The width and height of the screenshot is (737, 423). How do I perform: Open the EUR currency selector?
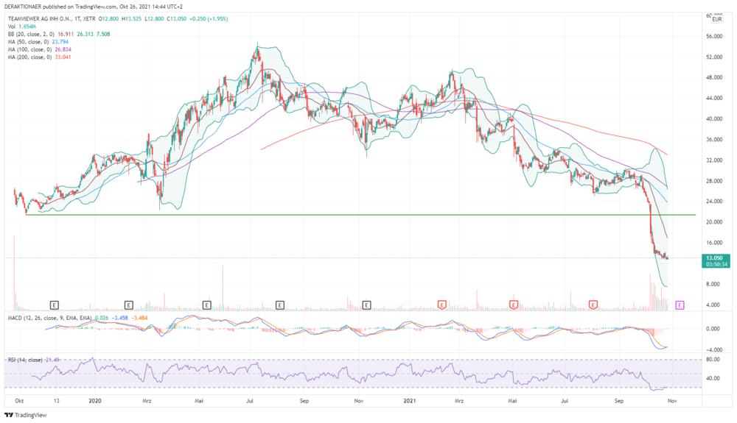pyautogui.click(x=717, y=19)
